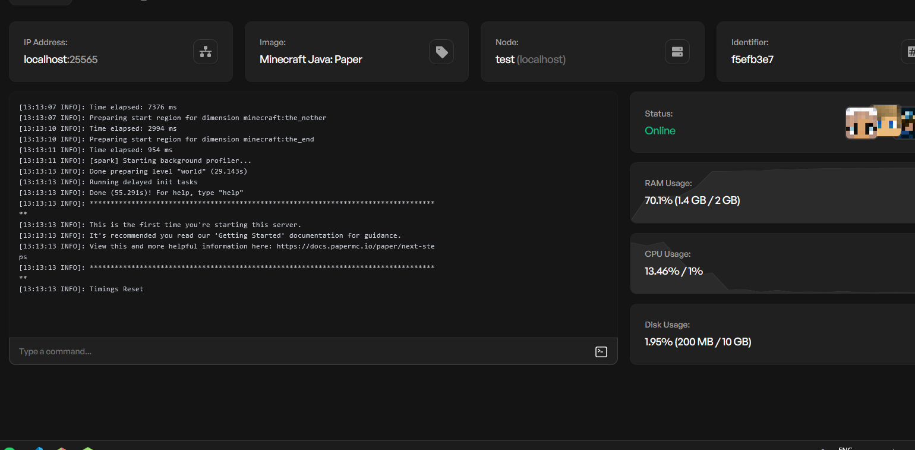Select the white-haired player avatar
The width and height of the screenshot is (915, 450).
[x=861, y=123]
